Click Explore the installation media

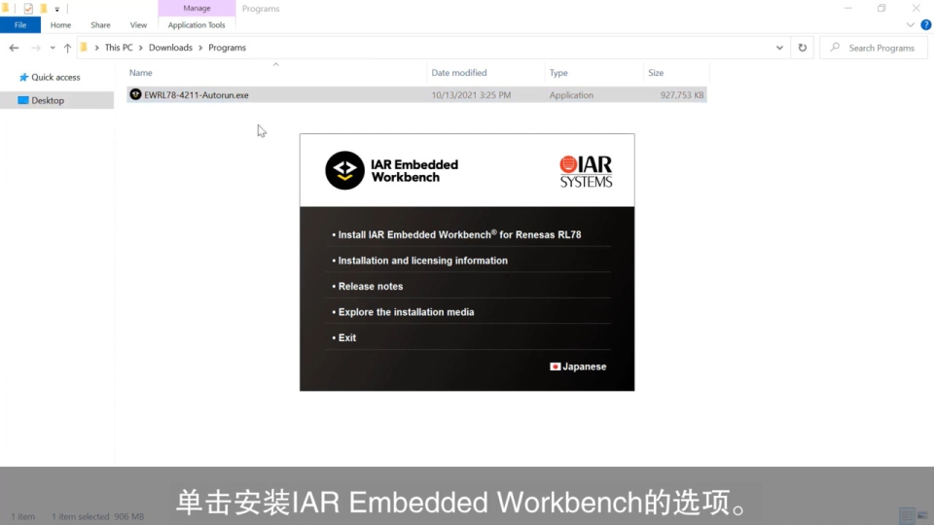406,312
